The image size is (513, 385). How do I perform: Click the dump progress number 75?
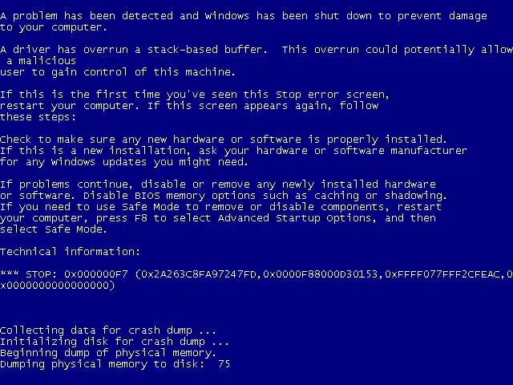coord(224,363)
